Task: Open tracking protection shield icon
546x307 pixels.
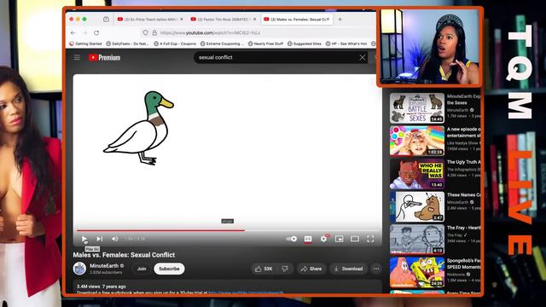Action: 145,32
